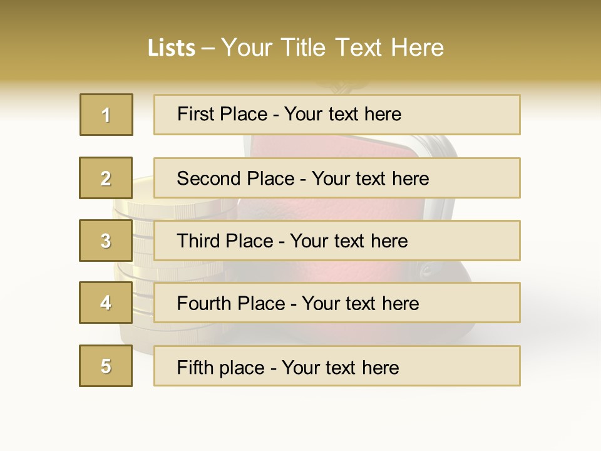Select the Third Place text bar

click(337, 241)
